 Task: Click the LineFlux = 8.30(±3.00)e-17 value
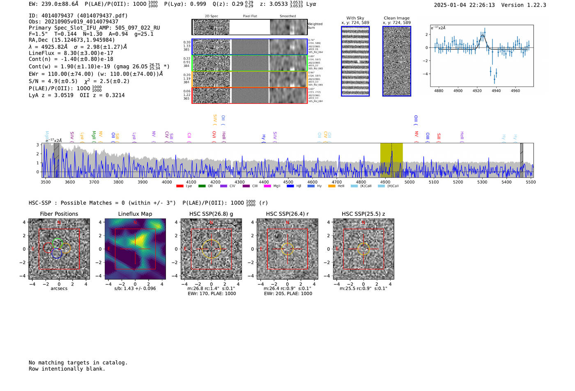[71, 53]
